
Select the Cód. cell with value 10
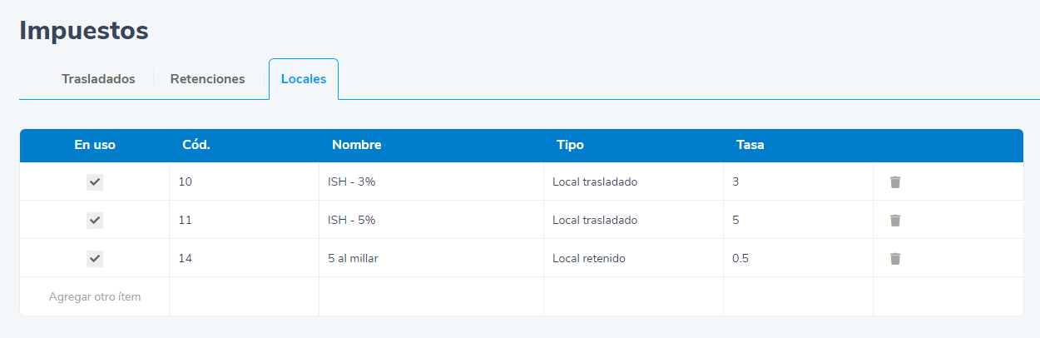(x=243, y=181)
